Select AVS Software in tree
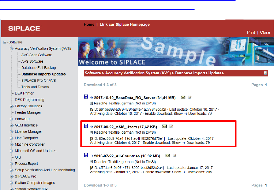Viewport: 274px width, 190px height. pyautogui.click(x=32, y=61)
